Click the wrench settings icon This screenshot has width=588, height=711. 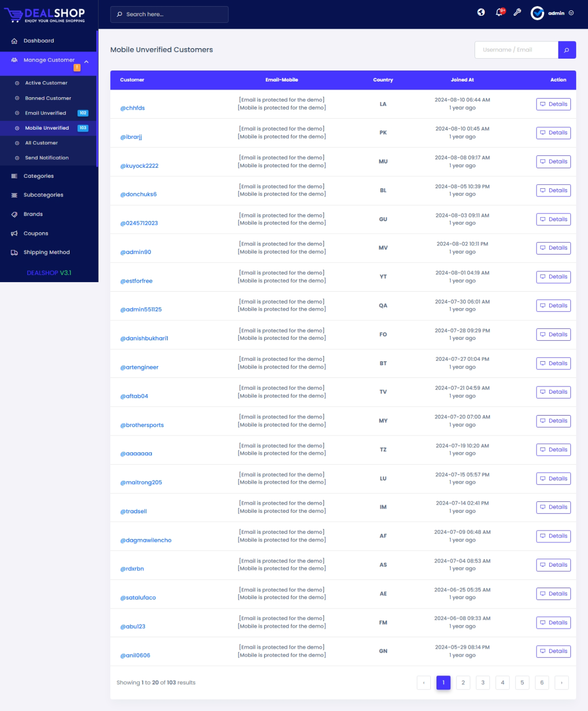[x=517, y=12]
